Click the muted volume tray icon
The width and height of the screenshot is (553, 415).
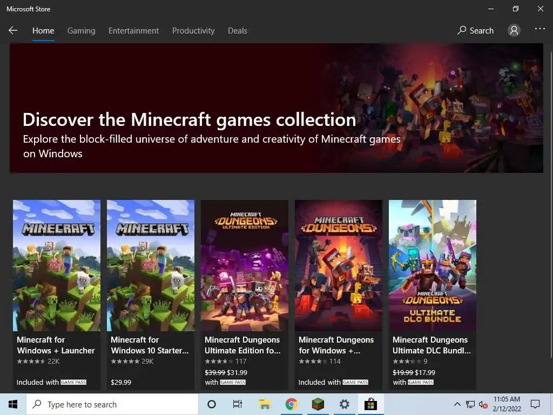[483, 404]
